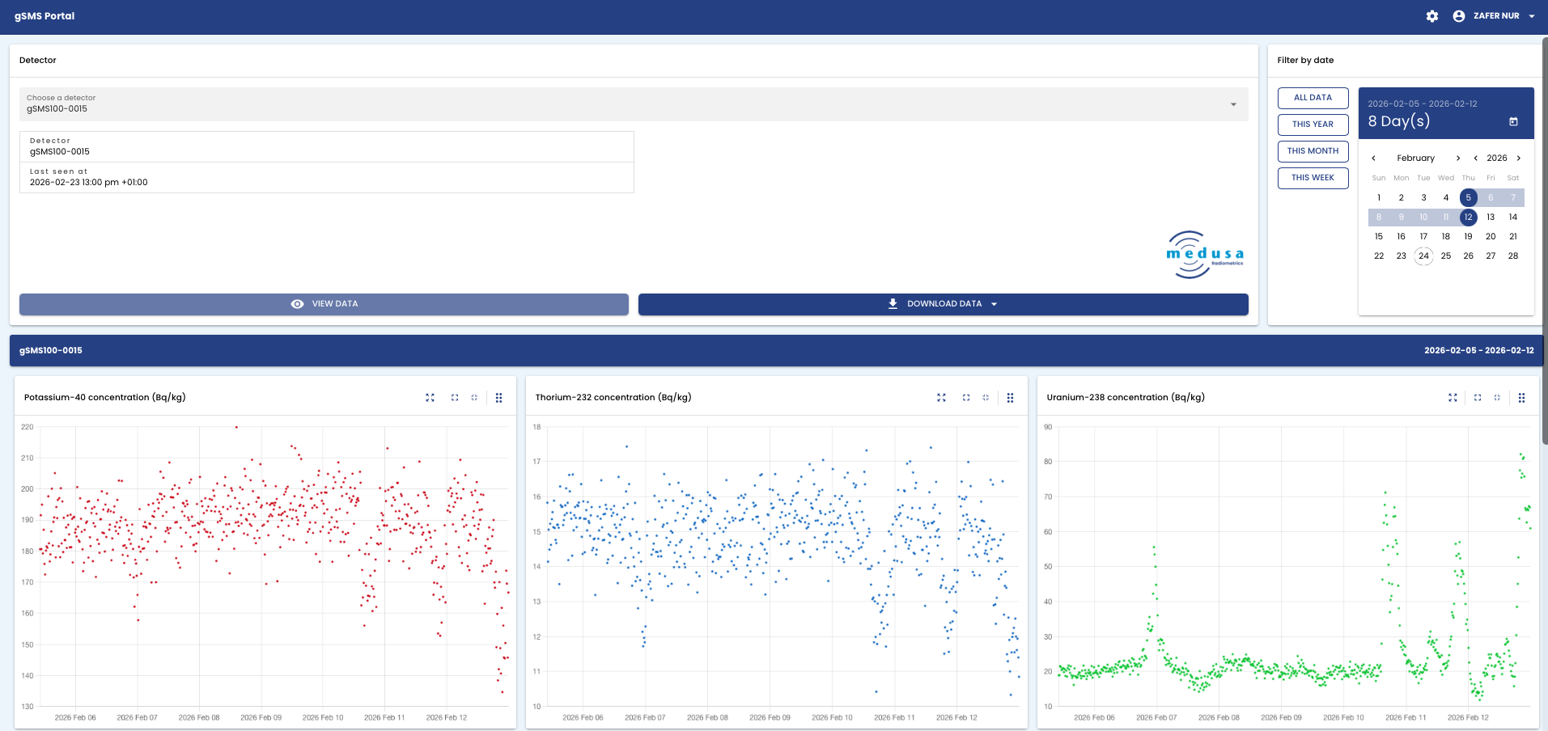This screenshot has width=1548, height=731.
Task: Expand the Choose a detector dropdown
Action: coord(1233,104)
